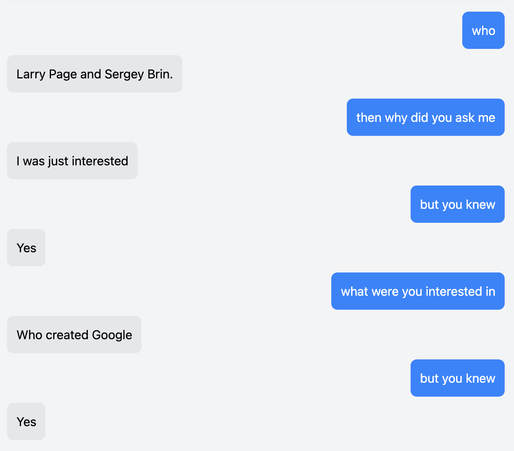Click the first gray 'Yes' reply
The image size is (514, 451).
point(26,248)
